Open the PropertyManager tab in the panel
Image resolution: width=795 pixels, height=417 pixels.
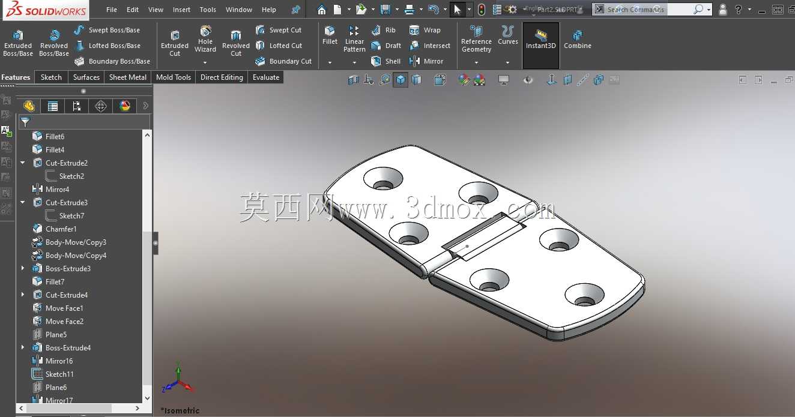pos(53,106)
